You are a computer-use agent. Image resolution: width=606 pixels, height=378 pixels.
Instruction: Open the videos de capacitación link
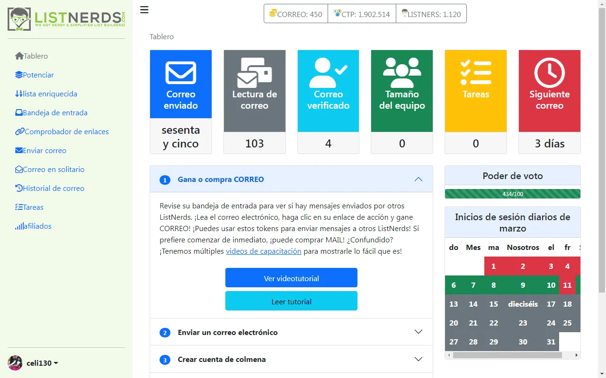click(x=264, y=251)
